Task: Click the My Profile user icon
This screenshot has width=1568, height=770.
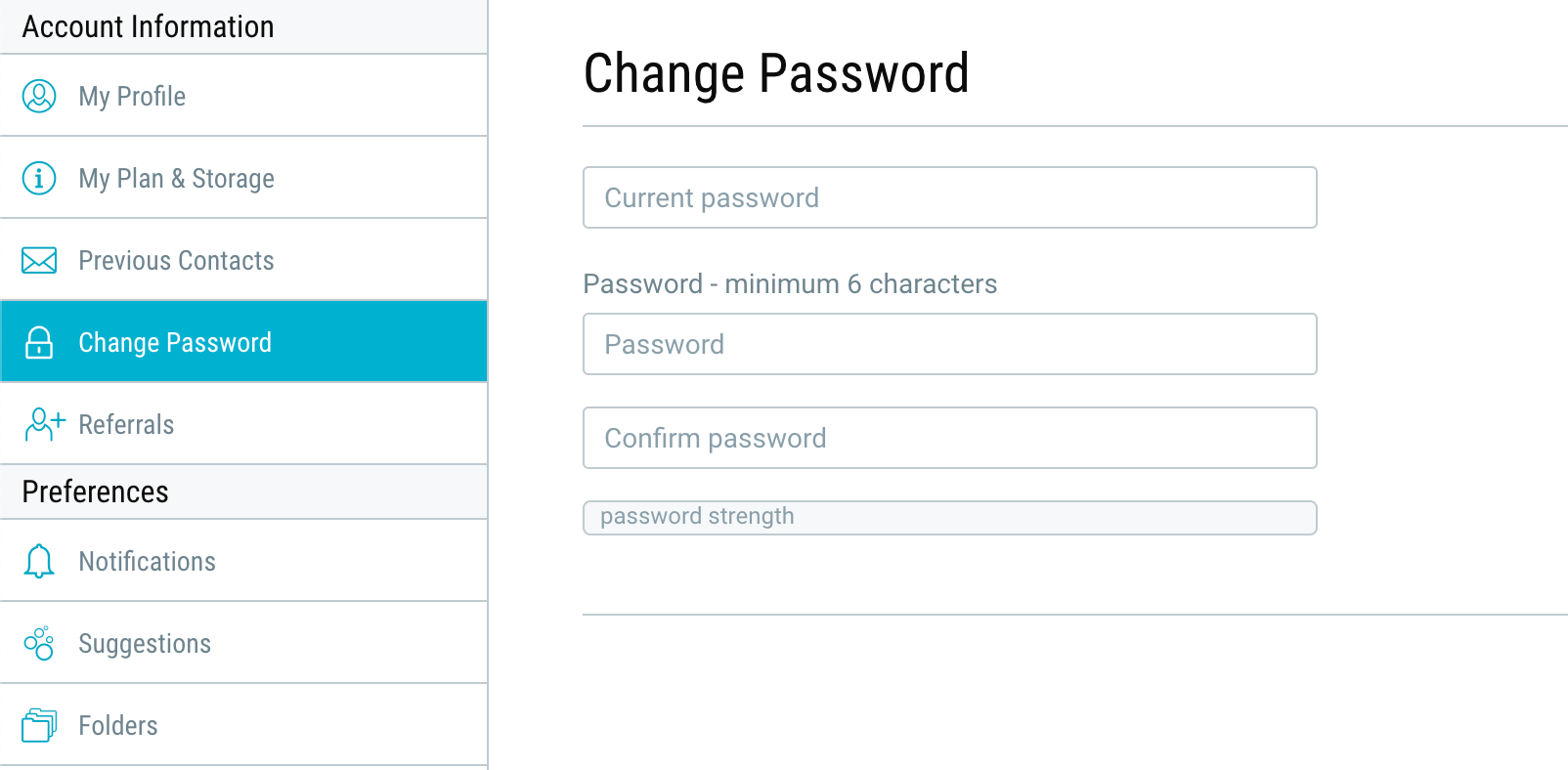Action: click(x=39, y=96)
